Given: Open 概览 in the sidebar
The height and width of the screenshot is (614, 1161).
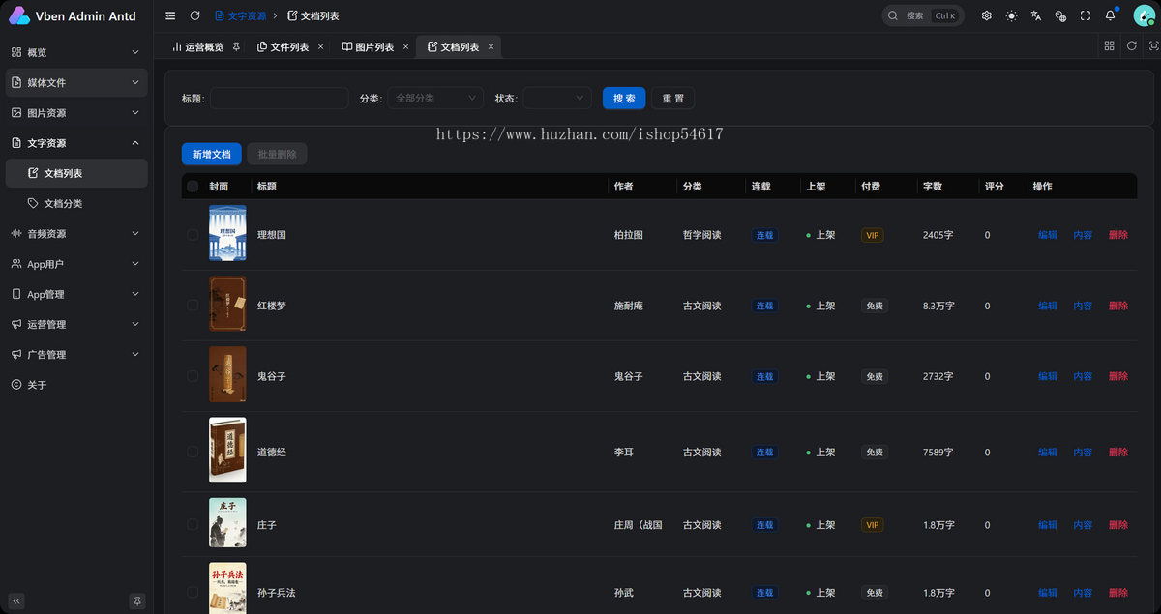Looking at the screenshot, I should coord(76,52).
